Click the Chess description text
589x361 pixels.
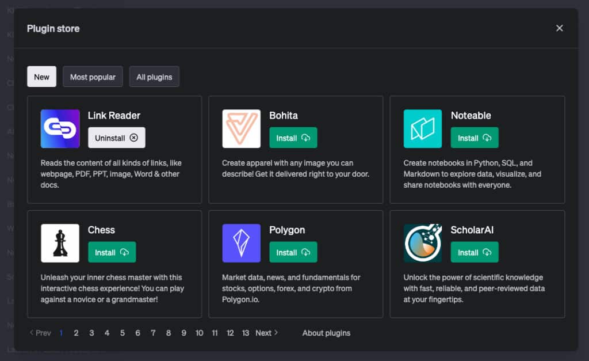pos(112,288)
